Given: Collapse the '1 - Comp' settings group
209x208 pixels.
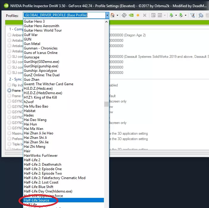Looking at the screenshot, I should click(16, 29).
